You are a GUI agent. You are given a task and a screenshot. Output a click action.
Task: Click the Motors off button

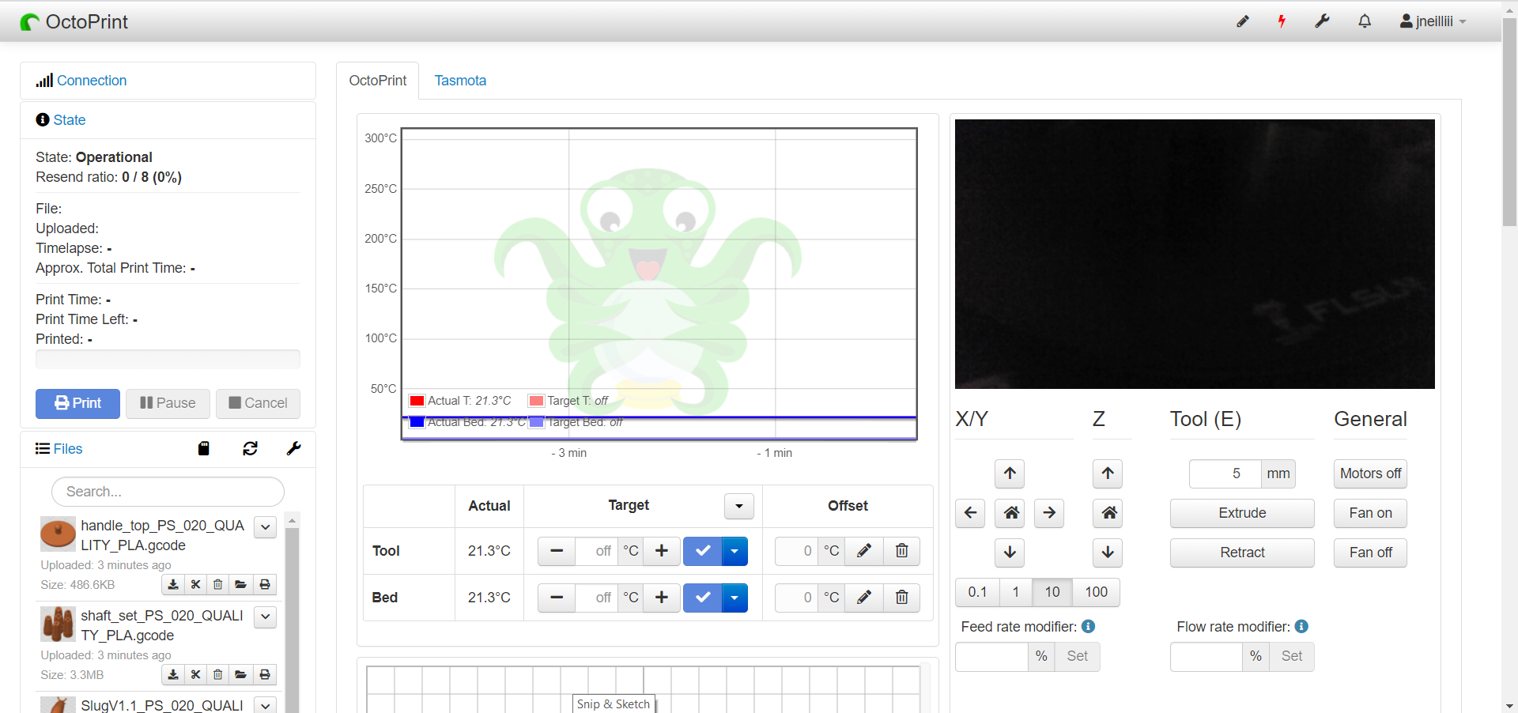[x=1370, y=473]
